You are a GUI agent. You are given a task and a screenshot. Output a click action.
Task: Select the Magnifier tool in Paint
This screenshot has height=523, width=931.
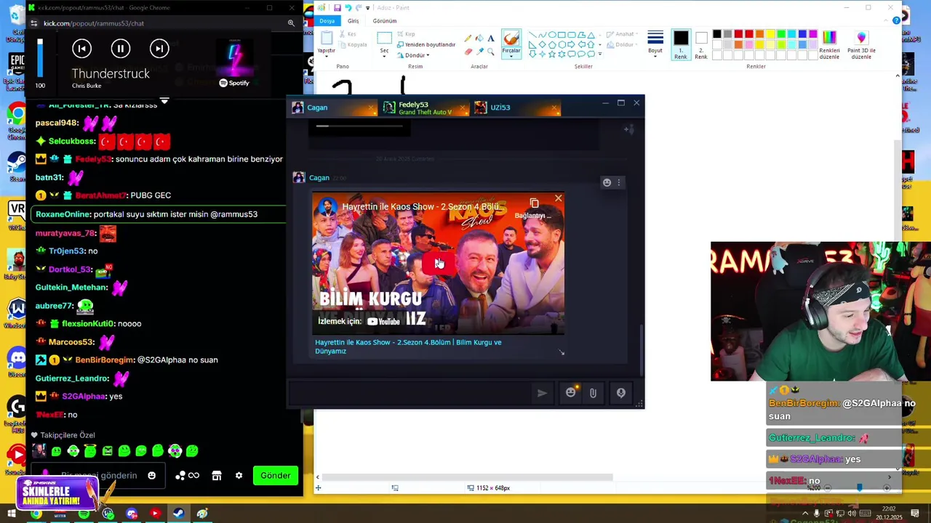click(491, 52)
